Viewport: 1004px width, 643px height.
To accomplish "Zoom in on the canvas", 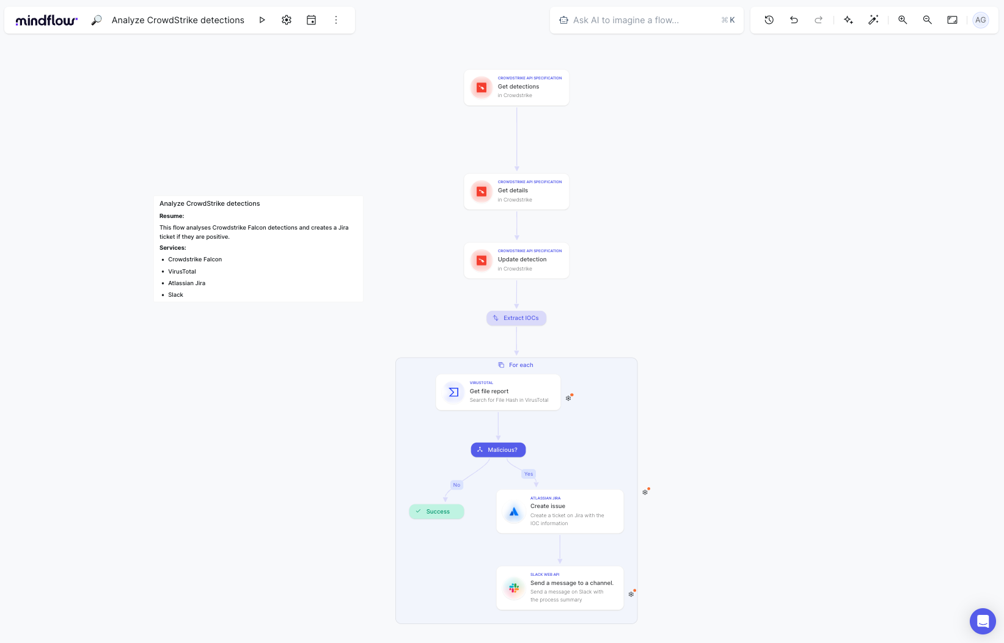I will coord(903,20).
